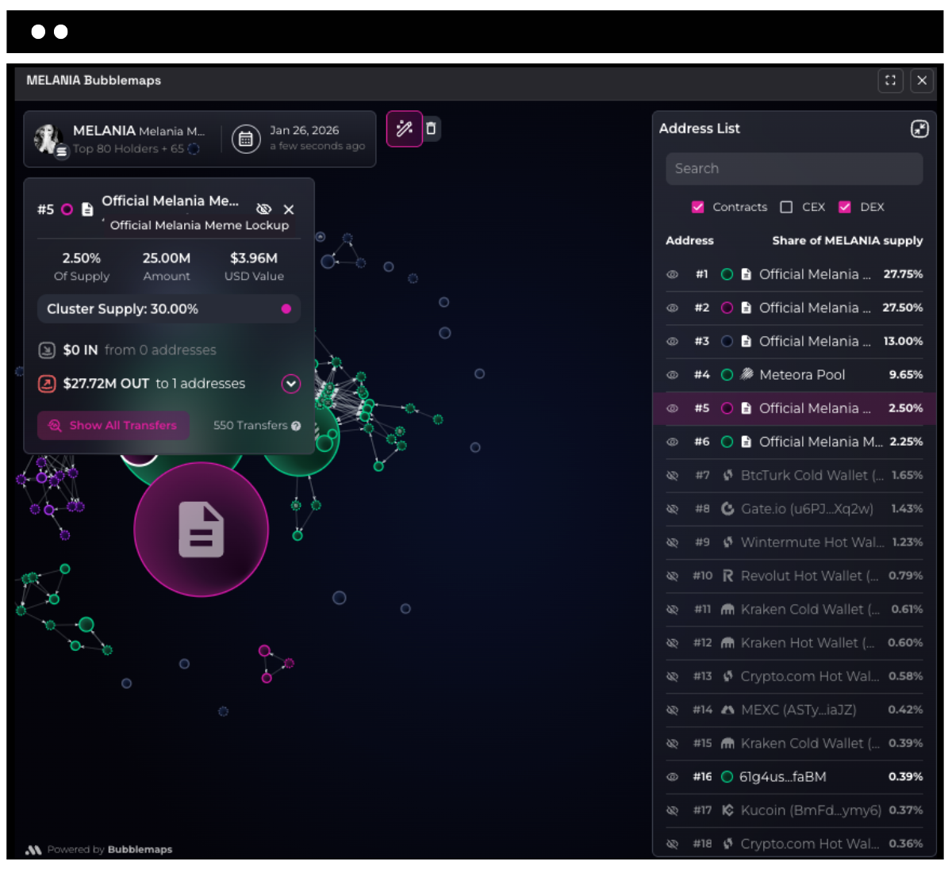
Task: Click Jan 26, 2026 date text
Action: click(304, 131)
